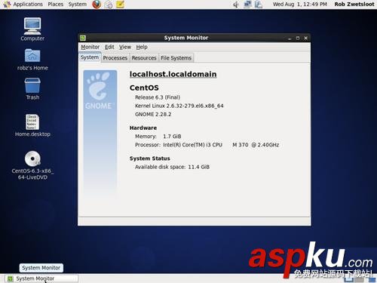Image resolution: width=377 pixels, height=283 pixels.
Task: Close the System Monitor window
Action: 305,38
